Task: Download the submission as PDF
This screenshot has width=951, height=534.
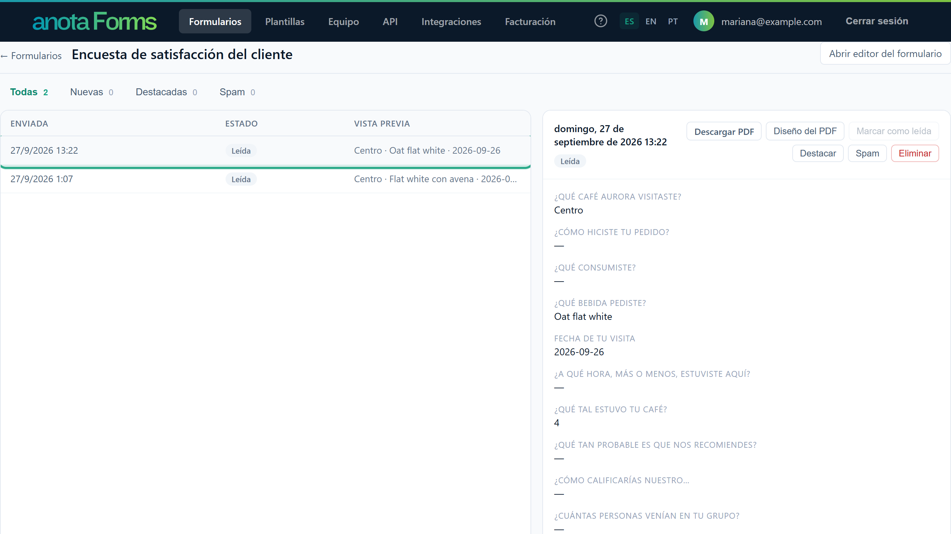Action: point(724,131)
